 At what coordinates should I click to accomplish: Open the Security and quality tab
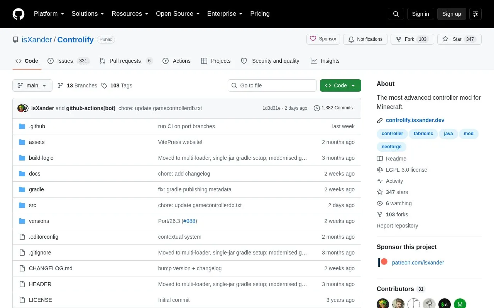click(x=270, y=61)
